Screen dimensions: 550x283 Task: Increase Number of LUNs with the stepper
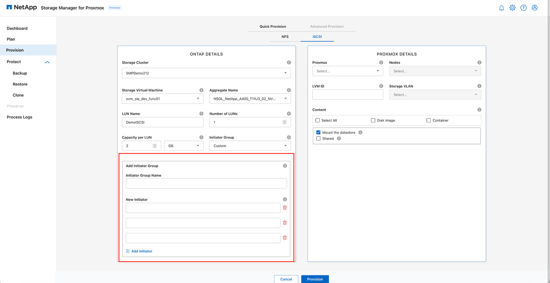pyautogui.click(x=284, y=120)
